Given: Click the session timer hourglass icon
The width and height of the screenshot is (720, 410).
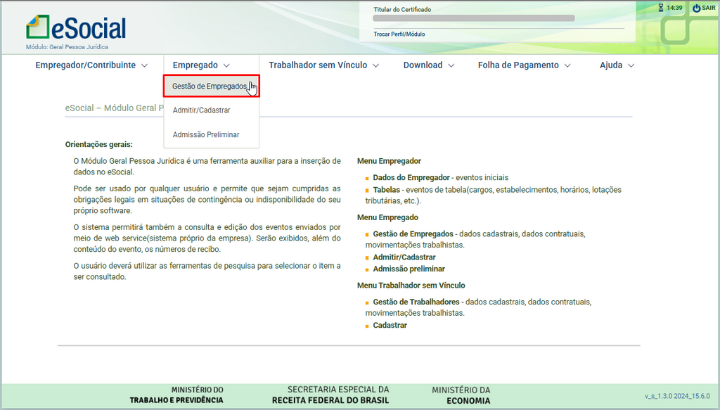Looking at the screenshot, I should (x=660, y=8).
